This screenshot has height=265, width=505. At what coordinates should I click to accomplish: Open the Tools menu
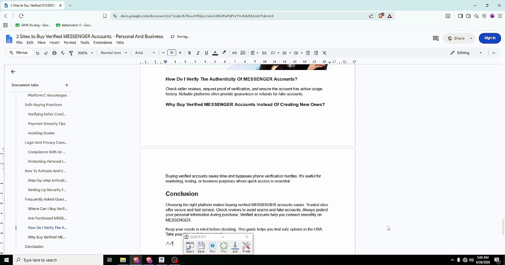(85, 43)
